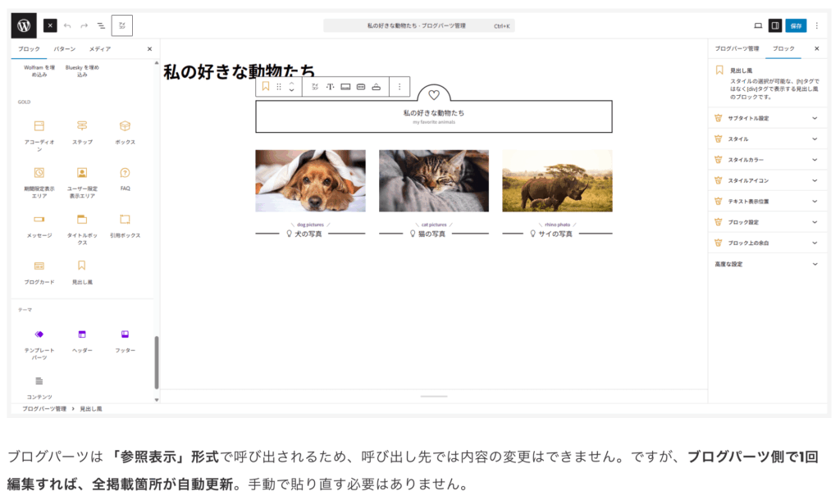Open block toolbar three-dot options menu
The image size is (840, 500).
click(x=399, y=86)
